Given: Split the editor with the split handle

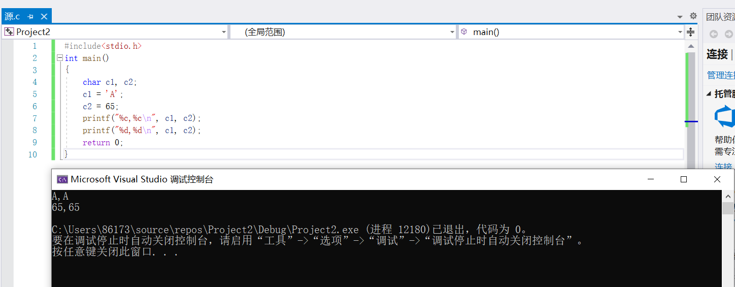Looking at the screenshot, I should click(690, 32).
